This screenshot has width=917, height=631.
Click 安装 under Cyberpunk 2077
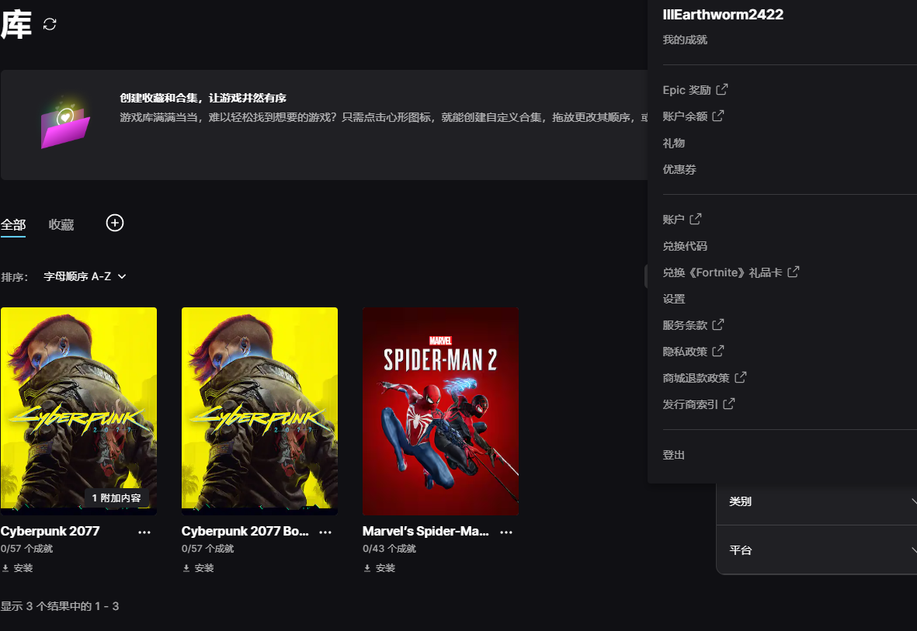(x=23, y=568)
